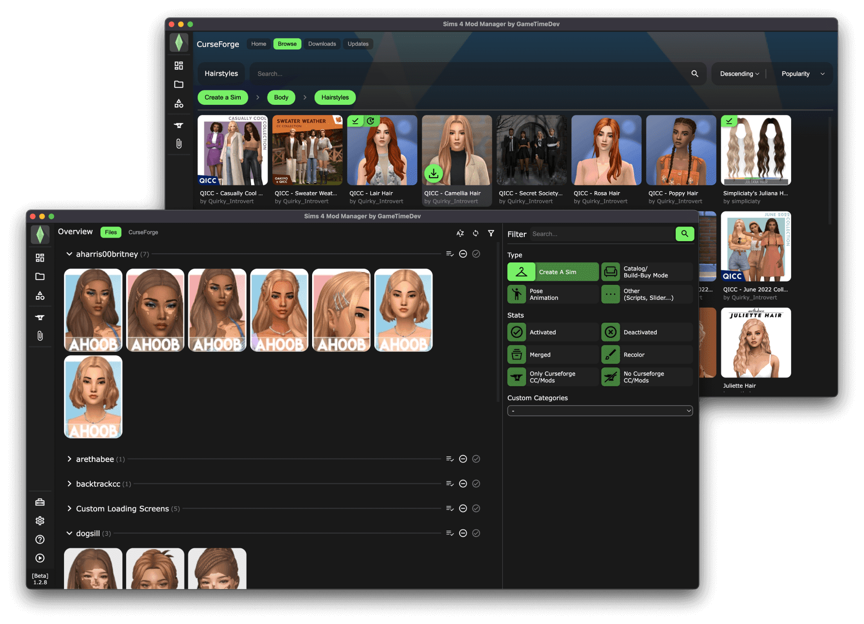Screen dimensions: 864x624
Task: Select QICC Poppy Hair thumbnail
Action: tap(681, 150)
